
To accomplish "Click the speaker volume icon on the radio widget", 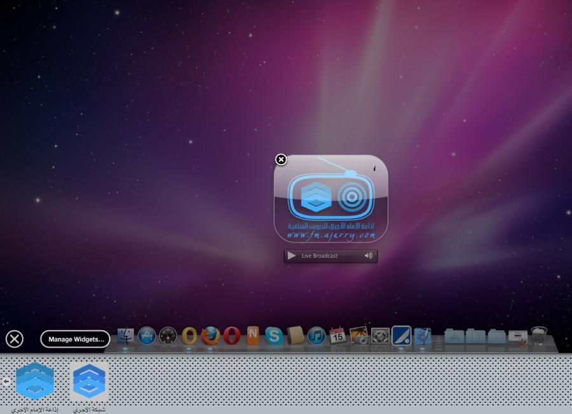I will pyautogui.click(x=368, y=256).
